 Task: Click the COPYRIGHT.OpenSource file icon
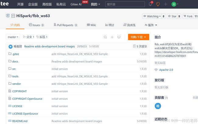[10, 98]
